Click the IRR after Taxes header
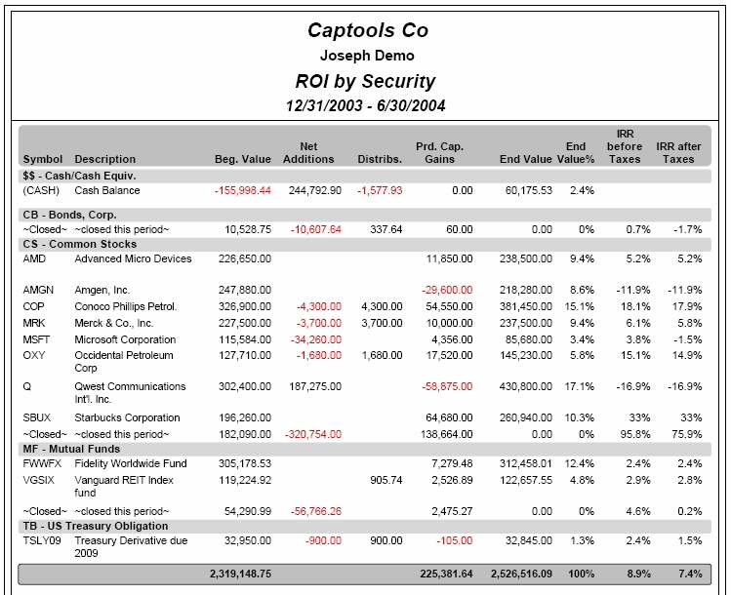This screenshot has width=731, height=595. tap(678, 153)
